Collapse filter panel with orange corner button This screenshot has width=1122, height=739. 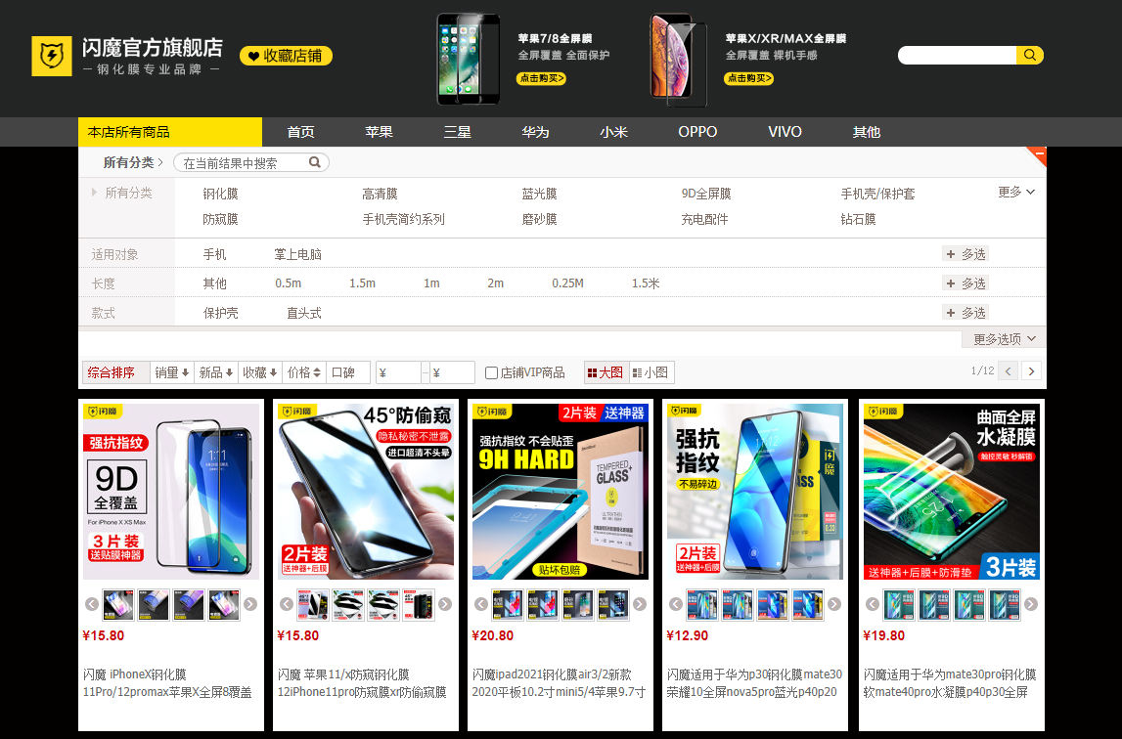(1040, 153)
